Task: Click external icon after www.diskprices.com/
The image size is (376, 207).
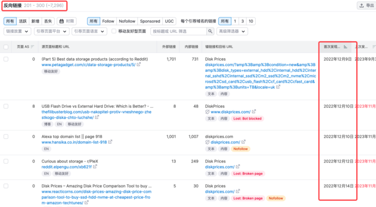Action: coord(254,111)
